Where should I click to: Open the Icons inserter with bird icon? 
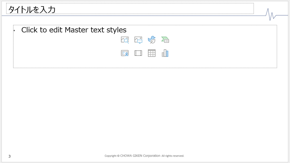pyautogui.click(x=151, y=40)
